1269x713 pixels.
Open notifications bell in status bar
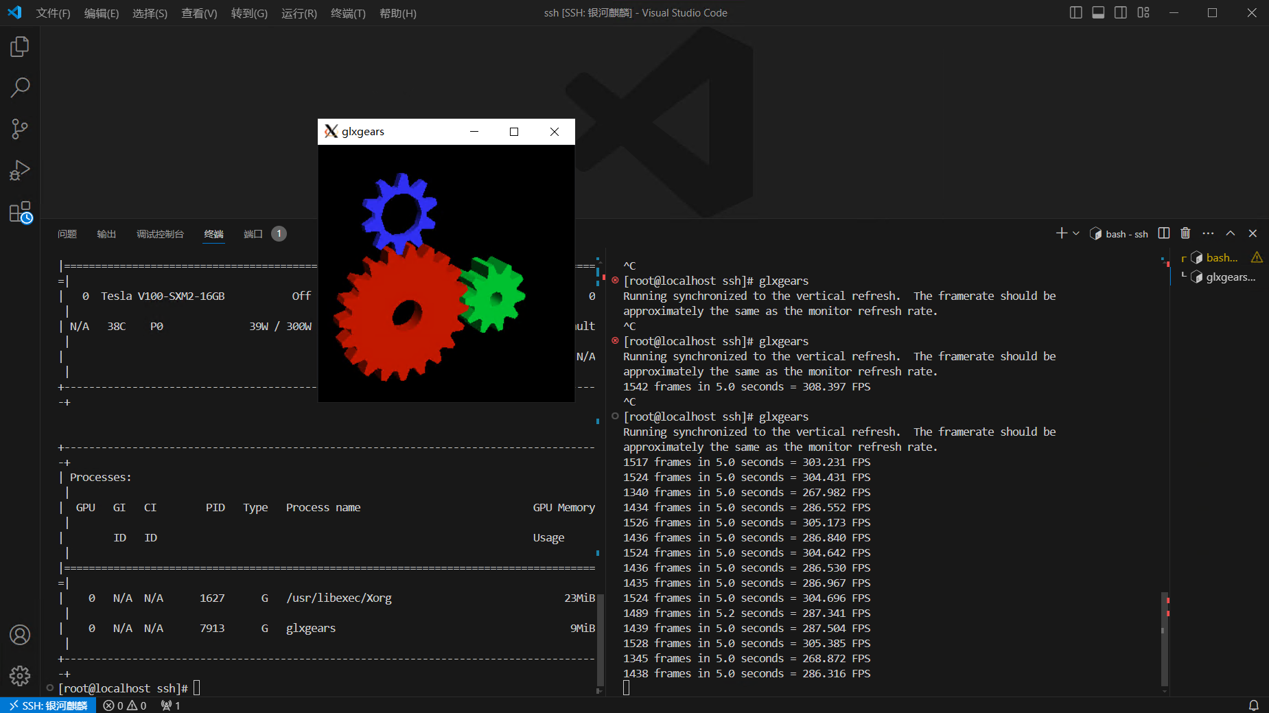(1253, 705)
